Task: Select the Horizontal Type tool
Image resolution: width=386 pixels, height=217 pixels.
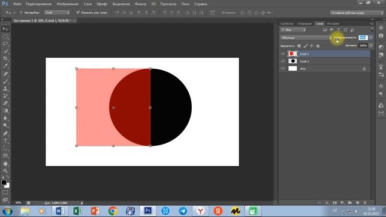Action: [x=5, y=141]
